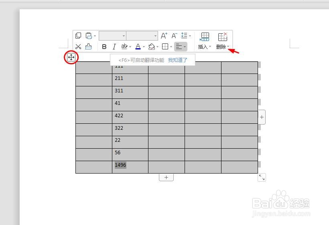
Task: Open the font color dropdown arrow
Action: click(x=144, y=47)
